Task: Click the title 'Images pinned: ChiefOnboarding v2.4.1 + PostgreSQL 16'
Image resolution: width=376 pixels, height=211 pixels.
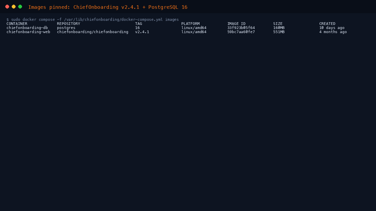Action: pos(108,7)
